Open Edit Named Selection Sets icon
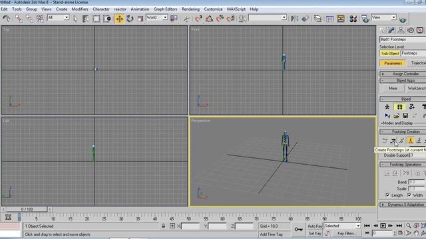 (242, 19)
